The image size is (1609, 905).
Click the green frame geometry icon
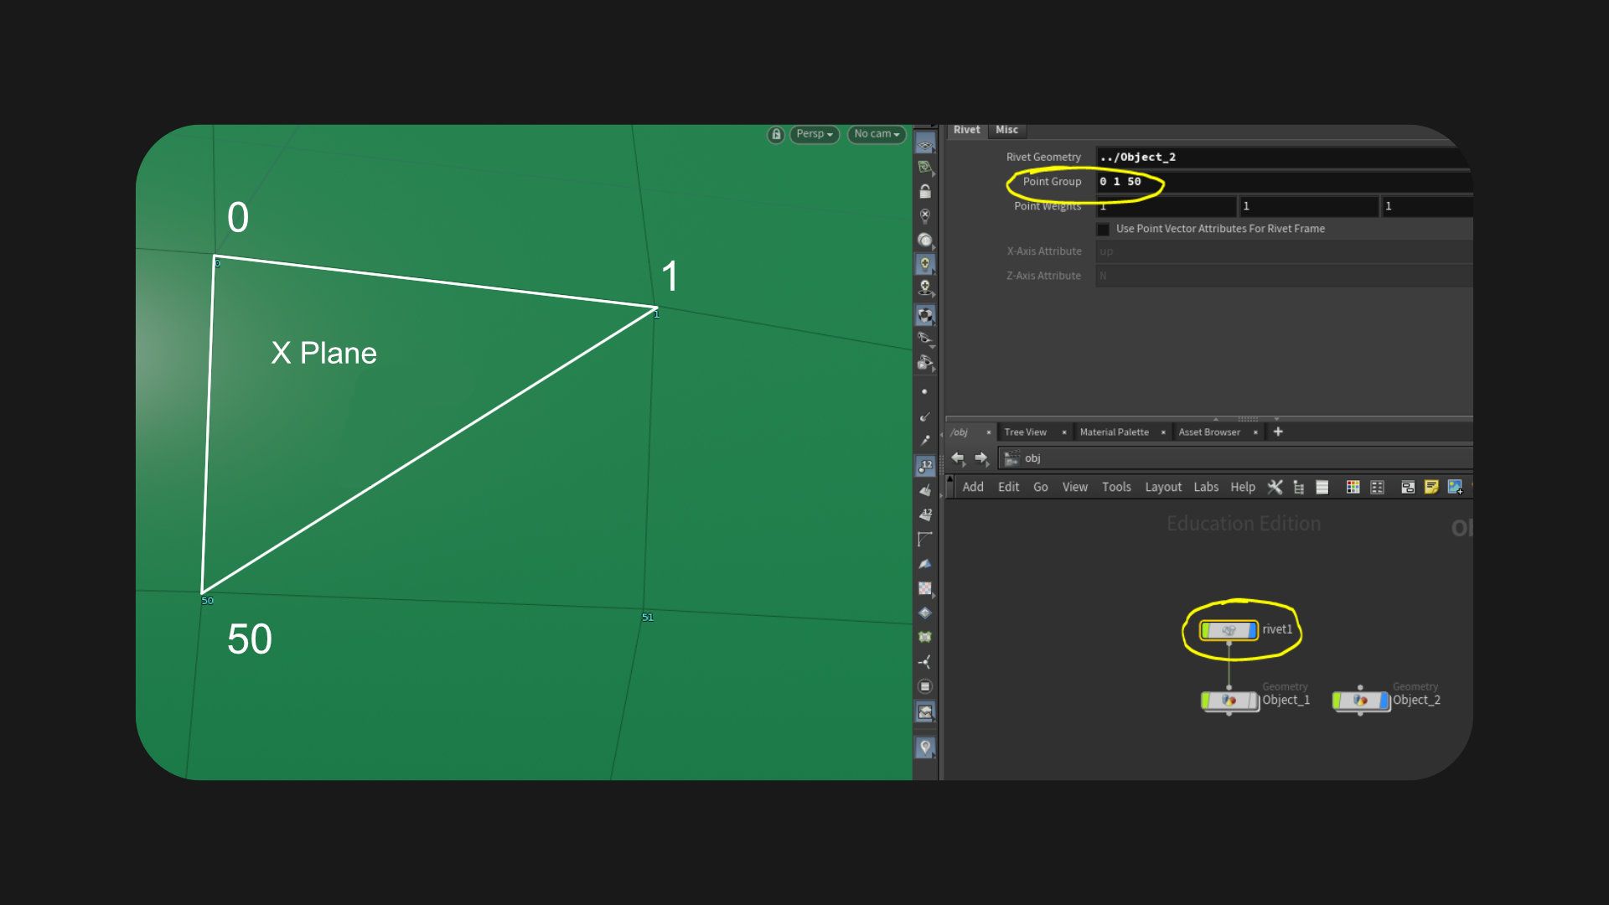click(x=925, y=637)
